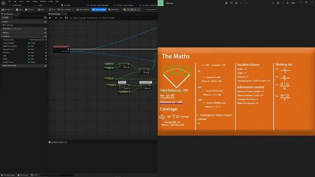Save the blueprint with Save button
Screen dimensions: 315x177
tap(19, 9)
